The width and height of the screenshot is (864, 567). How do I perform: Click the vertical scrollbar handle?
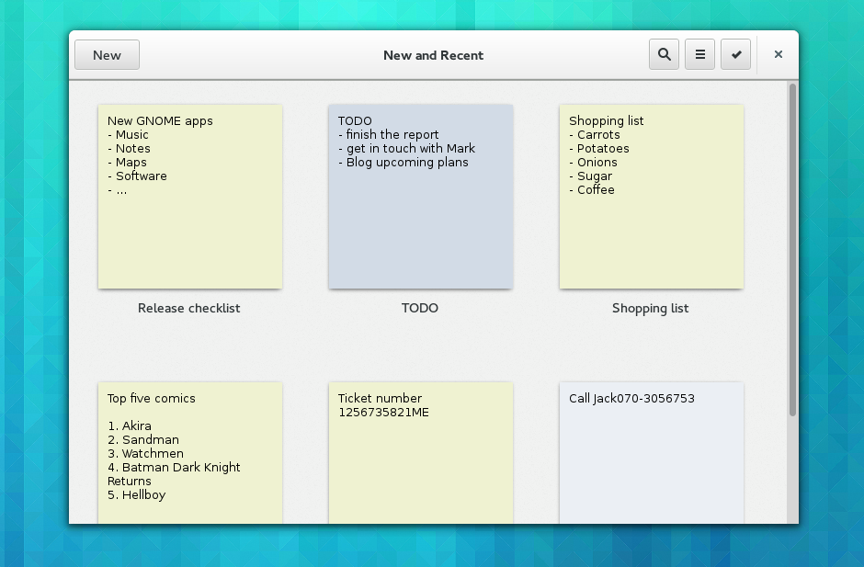click(x=792, y=250)
